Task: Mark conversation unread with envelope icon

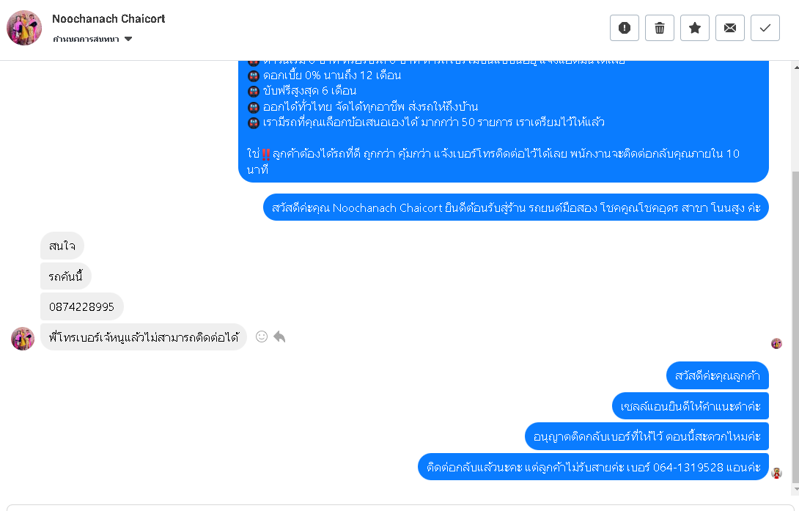Action: [730, 28]
